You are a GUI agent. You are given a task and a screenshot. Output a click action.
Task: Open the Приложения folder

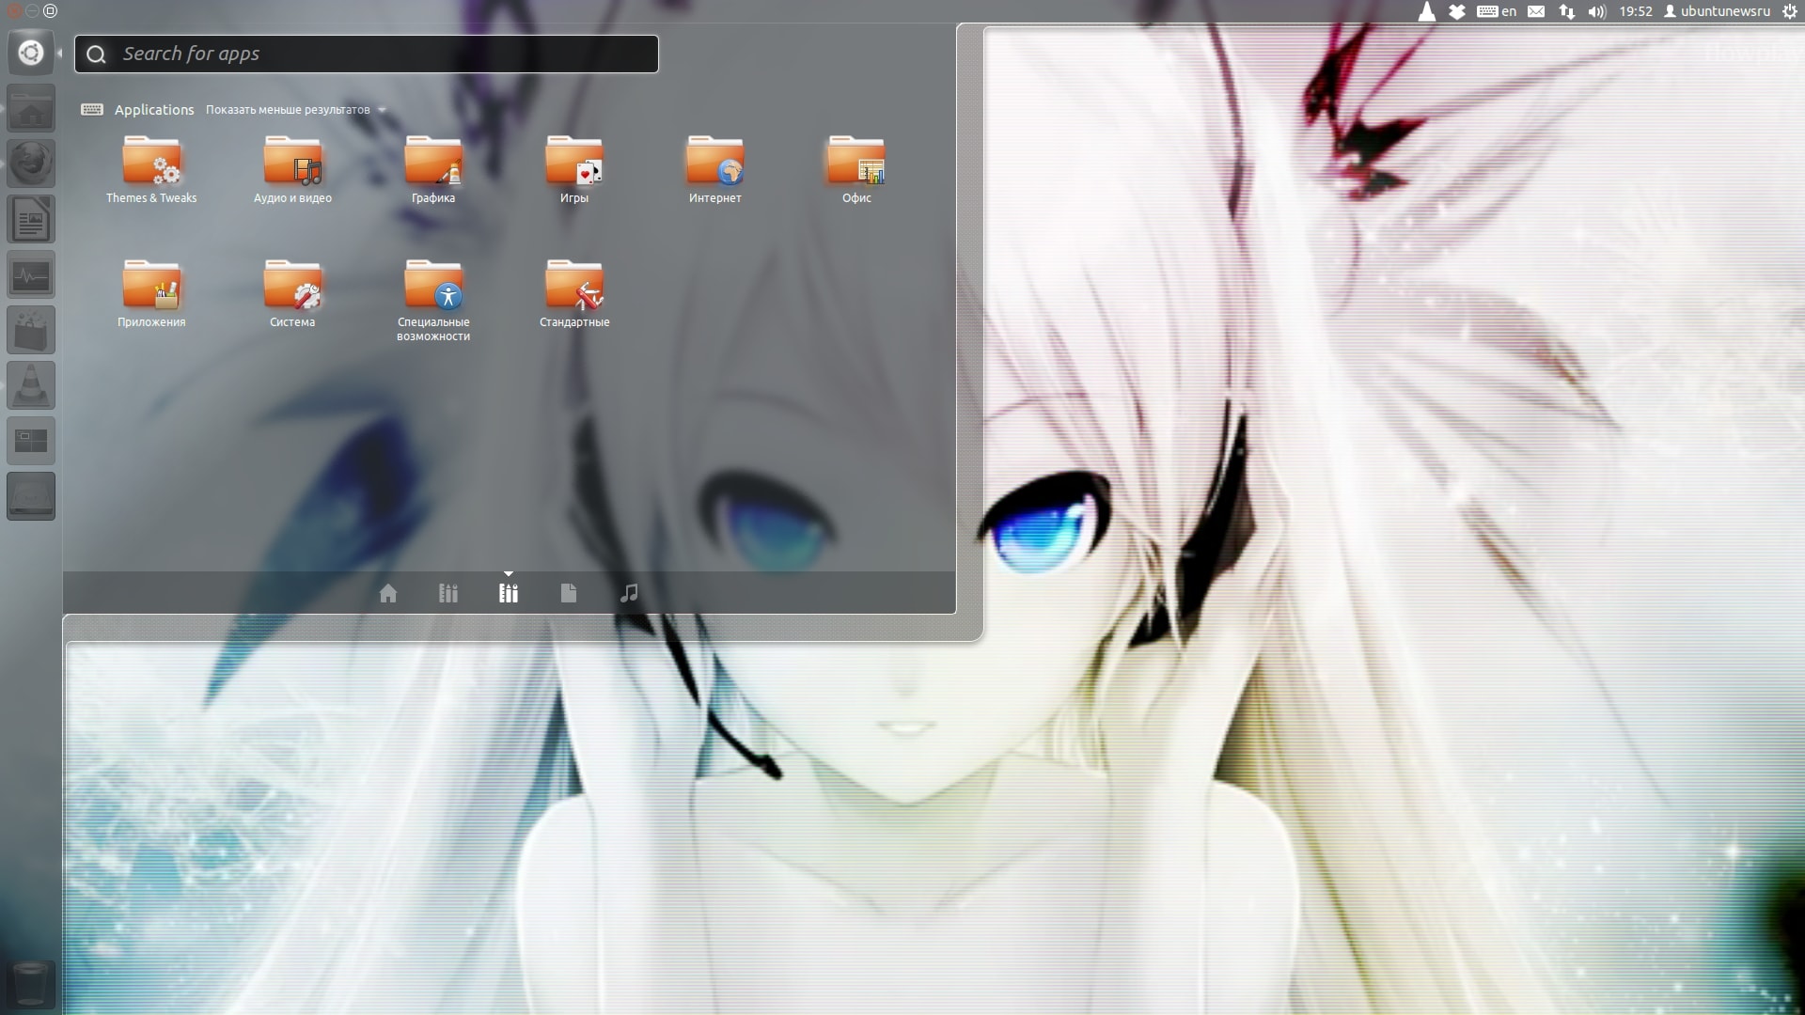(x=151, y=295)
